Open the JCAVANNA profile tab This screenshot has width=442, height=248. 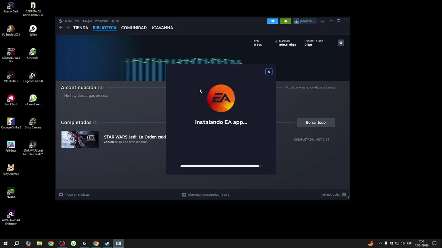pos(162,28)
